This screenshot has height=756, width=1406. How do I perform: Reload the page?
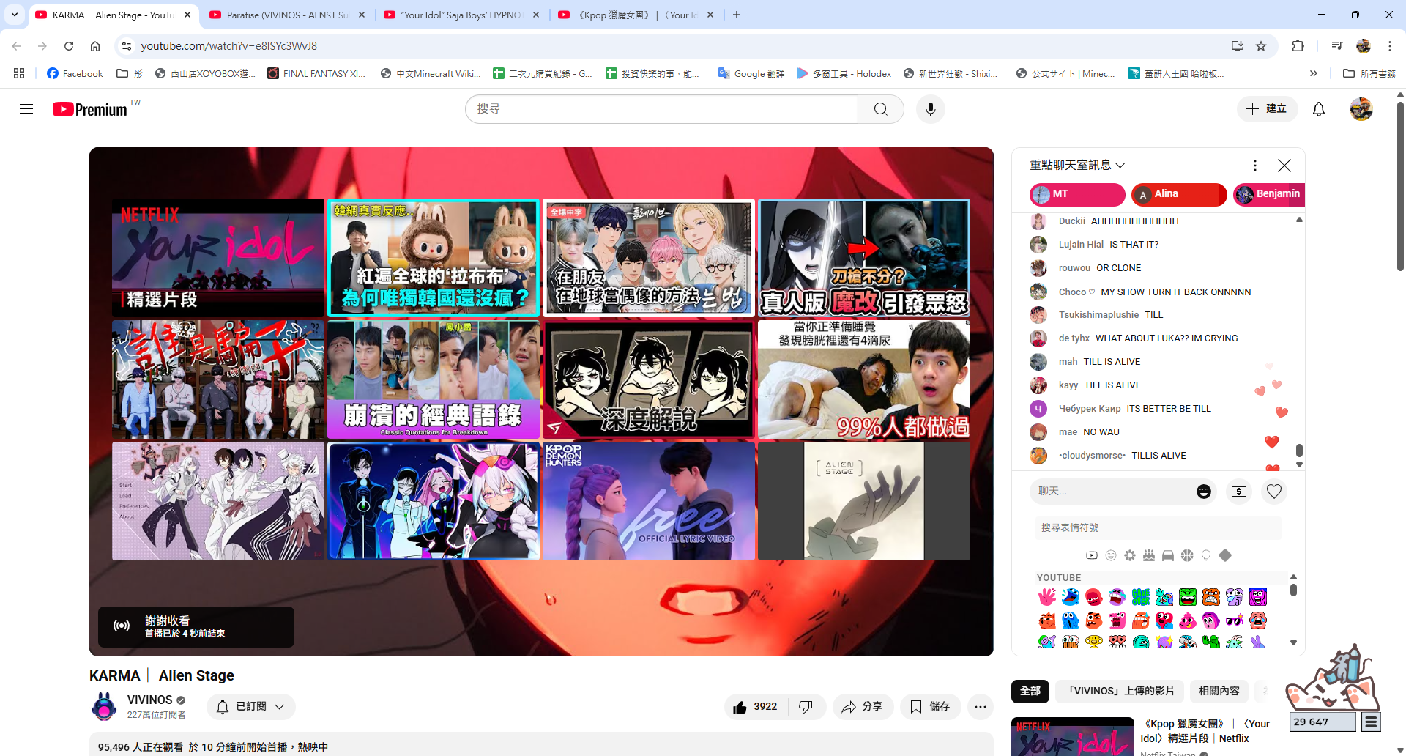[x=69, y=46]
